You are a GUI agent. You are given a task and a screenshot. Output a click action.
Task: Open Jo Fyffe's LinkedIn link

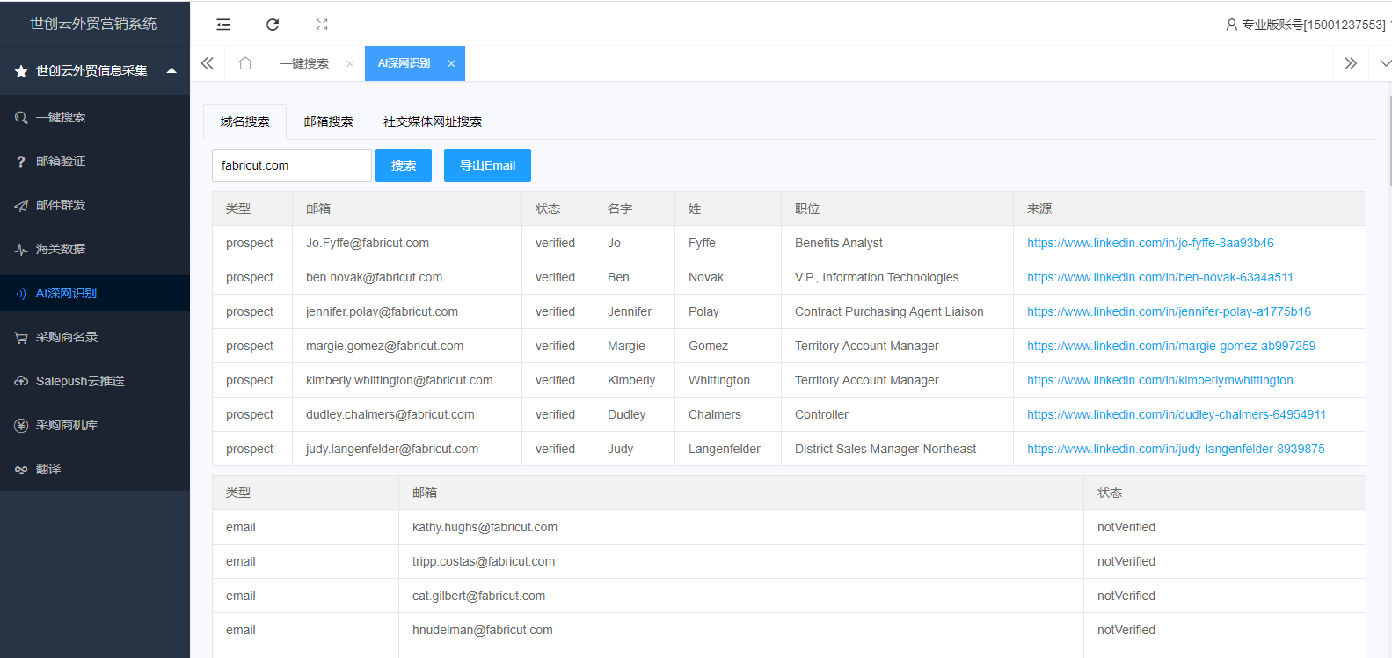1150,243
